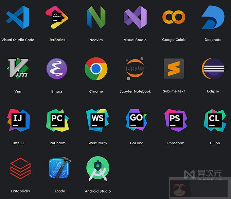This screenshot has height=199, width=231.
Task: Click the PyCharm PC icon
Action: coord(57,120)
